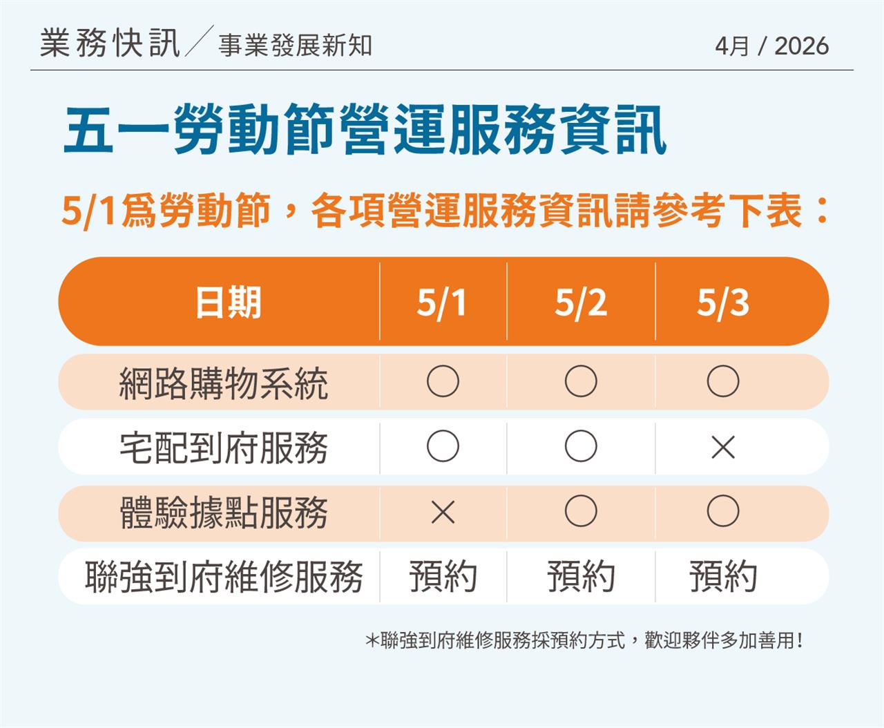Image resolution: width=884 pixels, height=728 pixels.
Task: Click the 網路購物系統 row label
Action: click(x=223, y=383)
